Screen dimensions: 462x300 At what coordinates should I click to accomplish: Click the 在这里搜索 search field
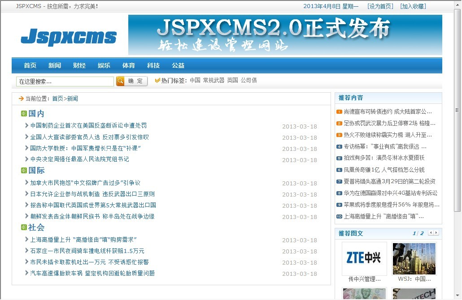tap(65, 81)
